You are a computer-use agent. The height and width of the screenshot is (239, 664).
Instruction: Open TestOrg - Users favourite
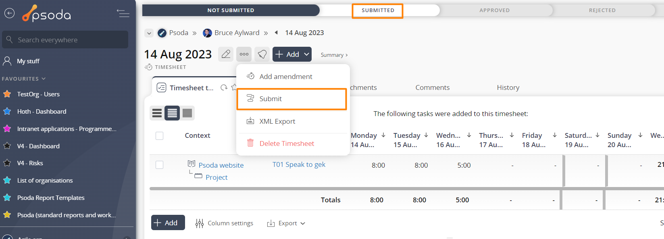coord(38,94)
